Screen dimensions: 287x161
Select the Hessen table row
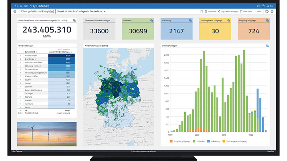point(46,83)
